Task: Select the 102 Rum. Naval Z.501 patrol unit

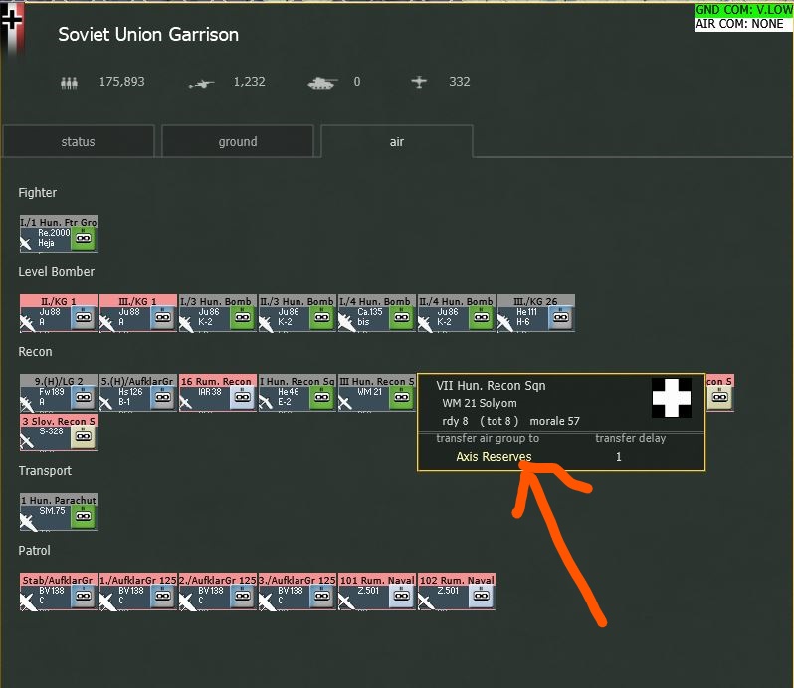Action: (x=457, y=592)
